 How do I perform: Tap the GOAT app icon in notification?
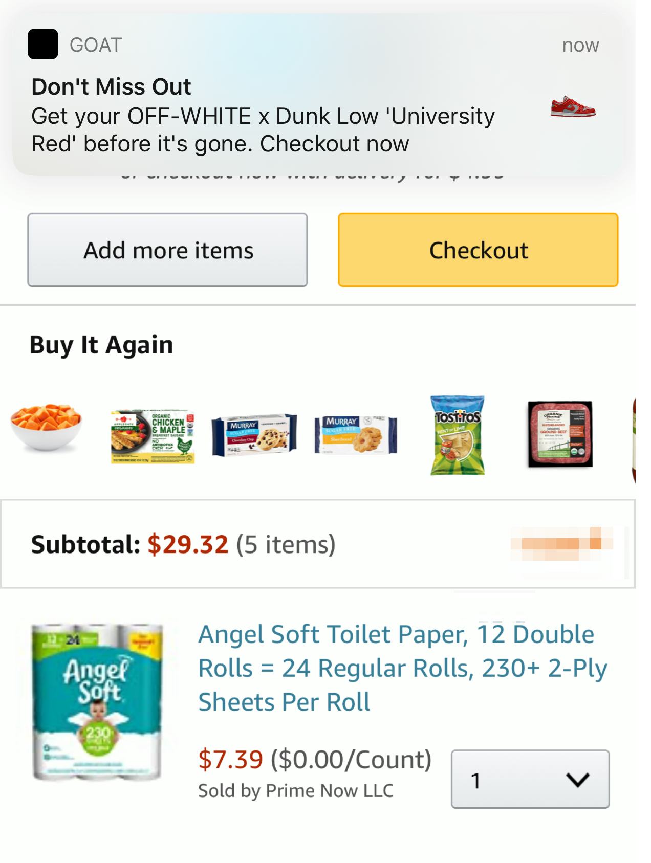point(43,45)
